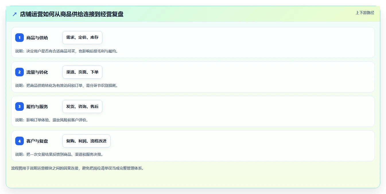Image resolution: width=386 pixels, height=194 pixels.
Task: Click the number 2 step badge
Action: tap(20, 72)
